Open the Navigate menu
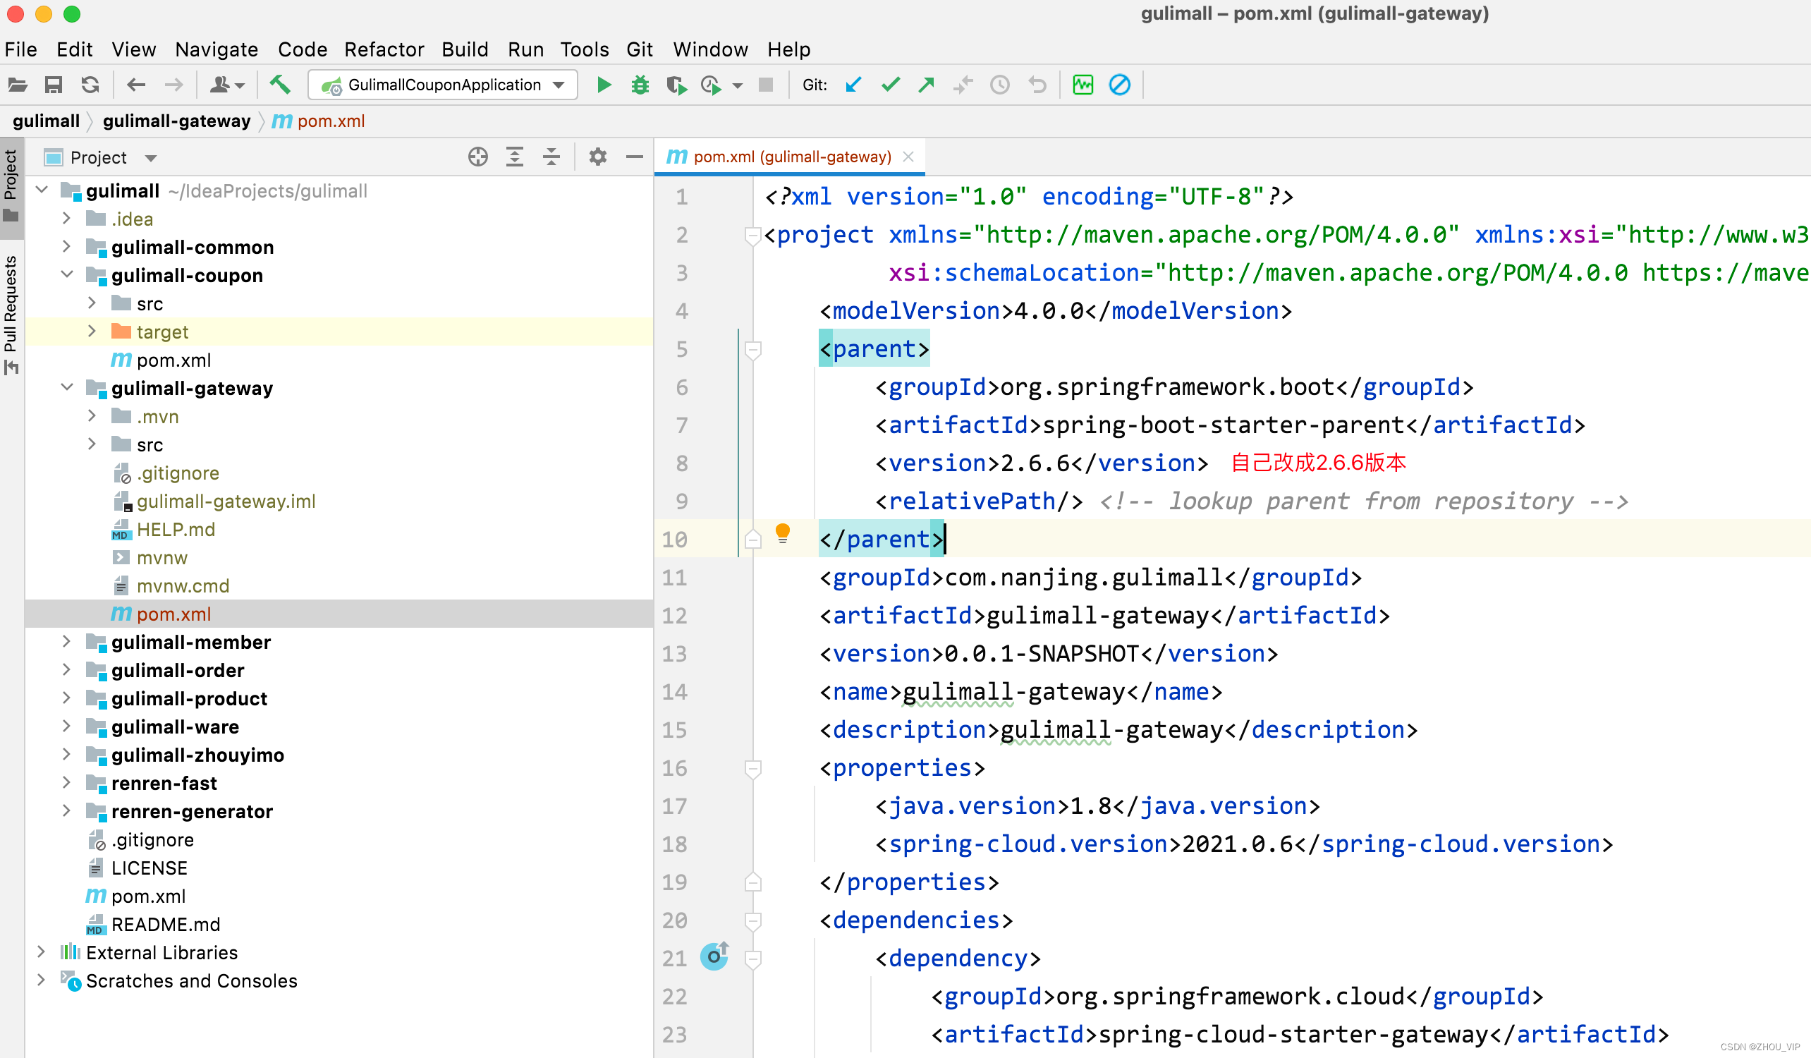The image size is (1811, 1058). (217, 49)
